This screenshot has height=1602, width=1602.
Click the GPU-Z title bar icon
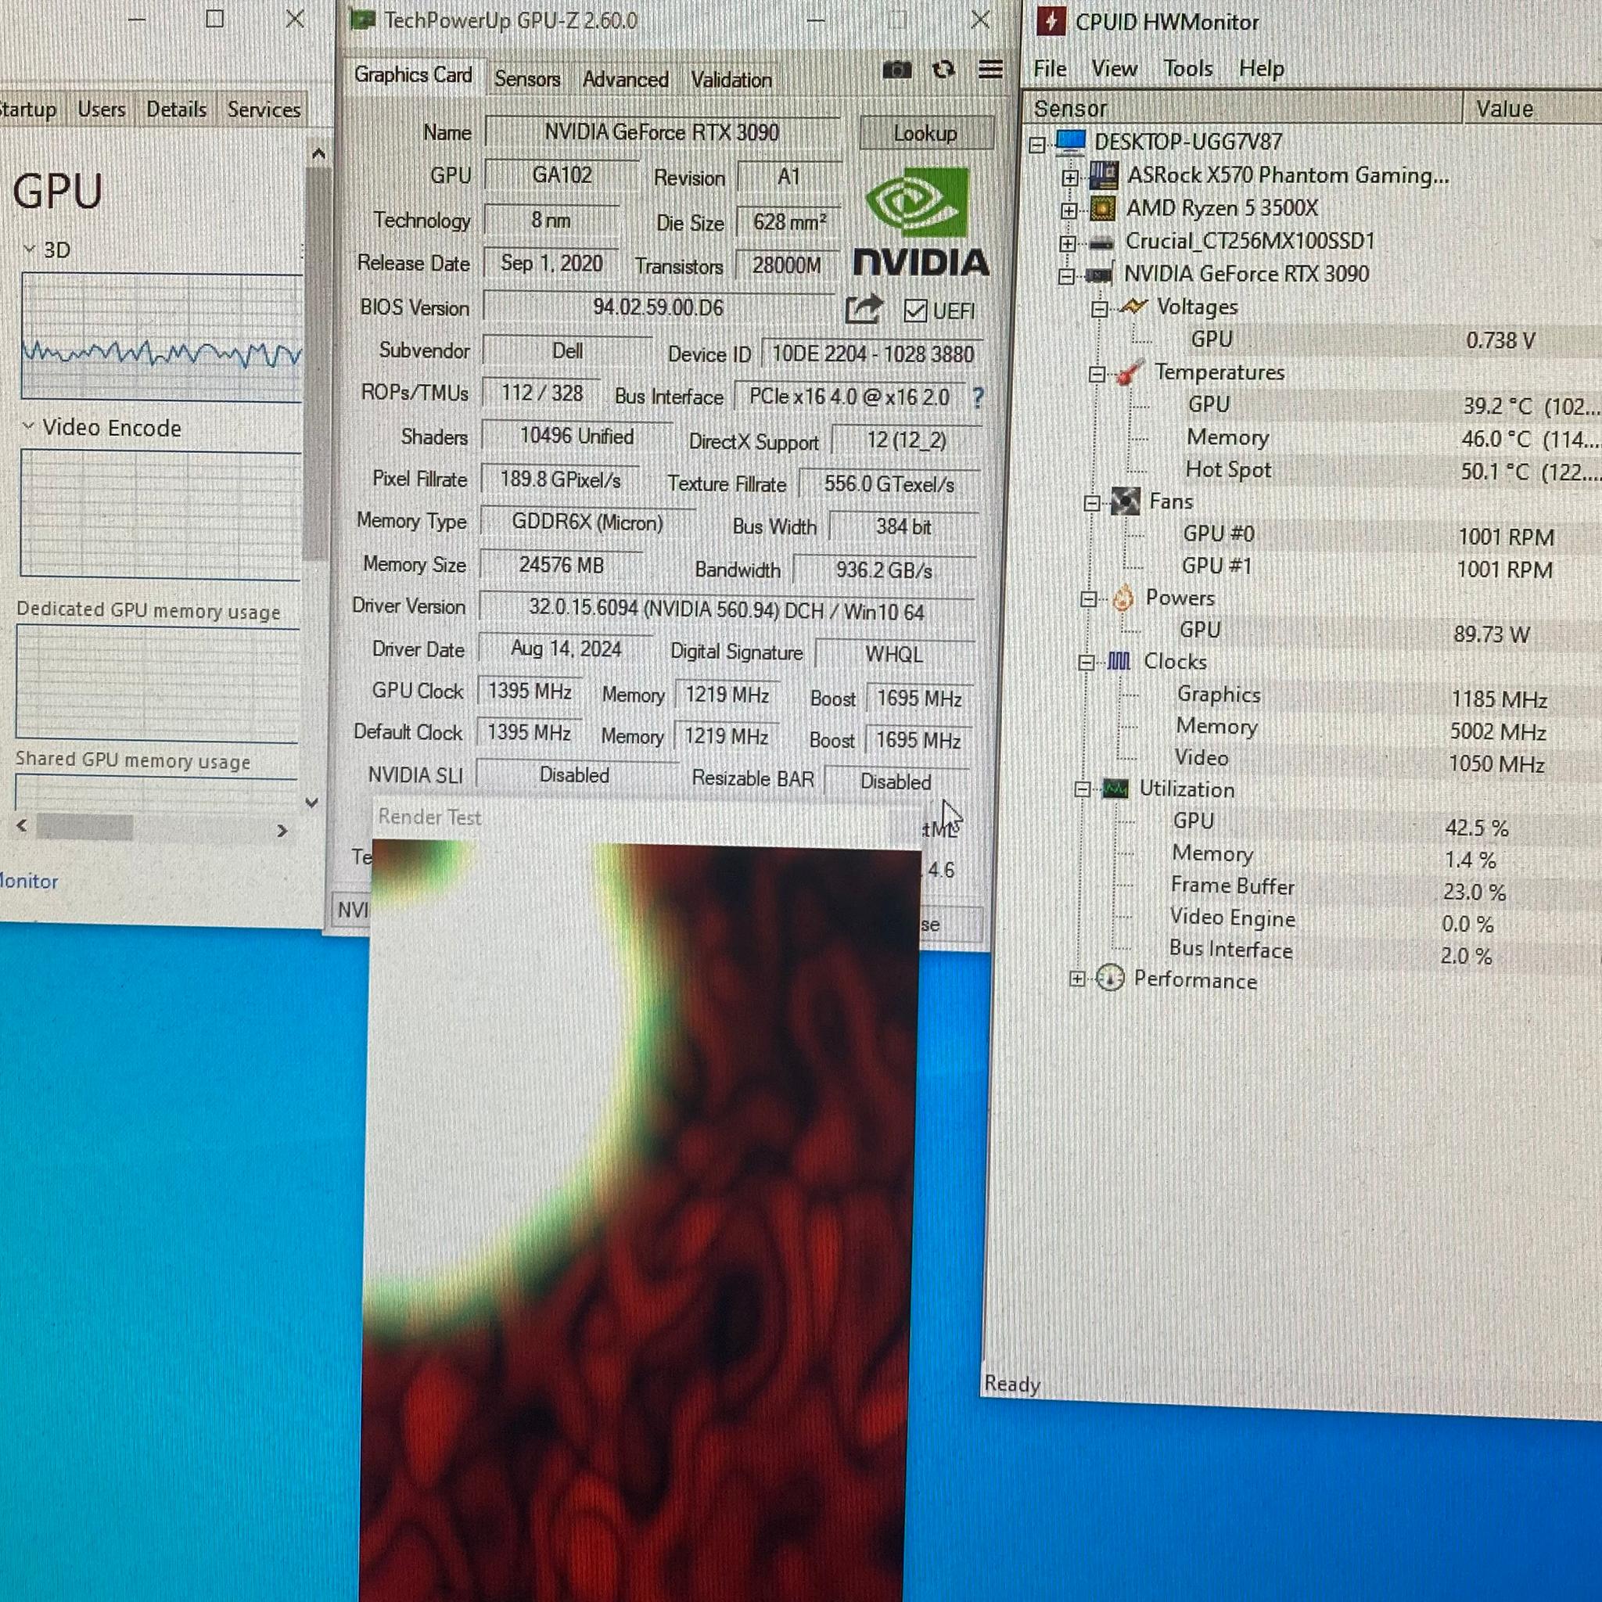[361, 19]
